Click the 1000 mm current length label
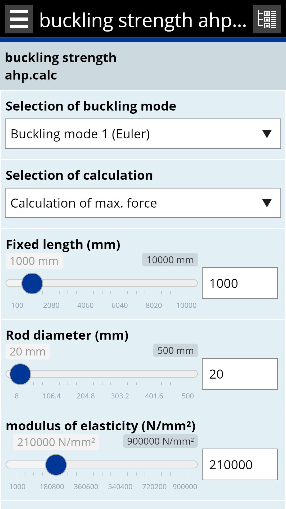The image size is (286, 509). pos(34,261)
